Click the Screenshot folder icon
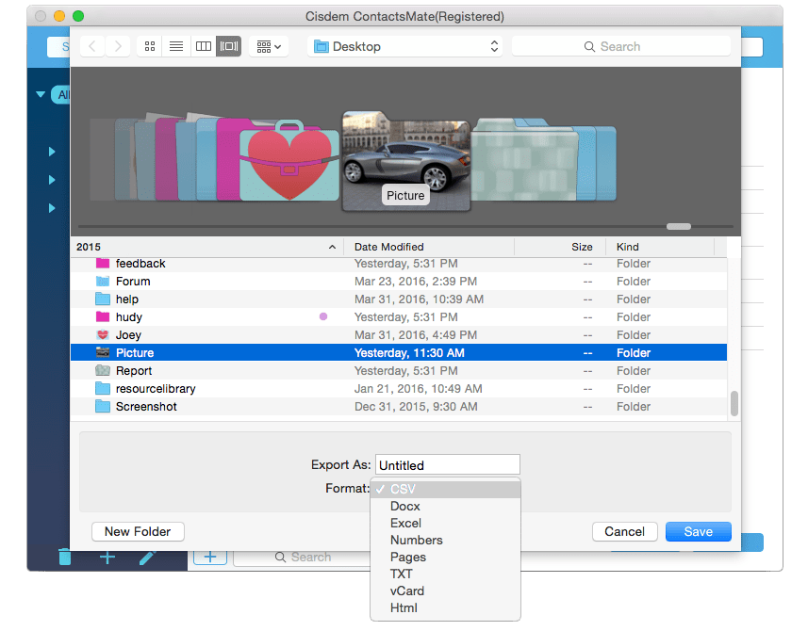Image resolution: width=808 pixels, height=631 pixels. (x=103, y=406)
